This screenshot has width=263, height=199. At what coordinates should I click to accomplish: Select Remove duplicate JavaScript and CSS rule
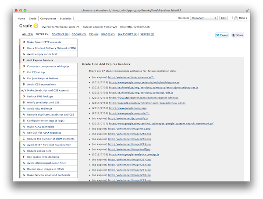tap(49, 114)
